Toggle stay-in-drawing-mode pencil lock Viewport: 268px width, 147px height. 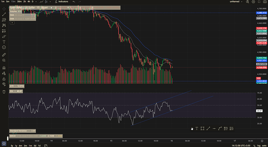point(4,73)
